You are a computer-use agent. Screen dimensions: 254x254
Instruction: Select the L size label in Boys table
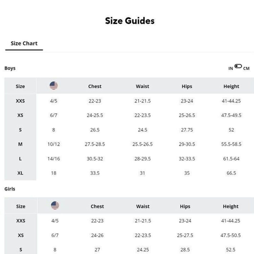[20, 159]
